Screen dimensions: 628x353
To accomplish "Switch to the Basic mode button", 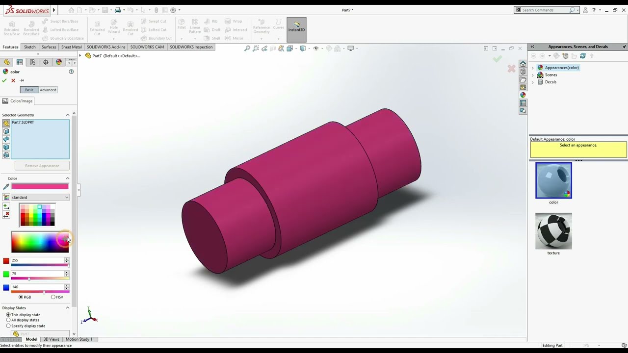I will click(x=29, y=90).
